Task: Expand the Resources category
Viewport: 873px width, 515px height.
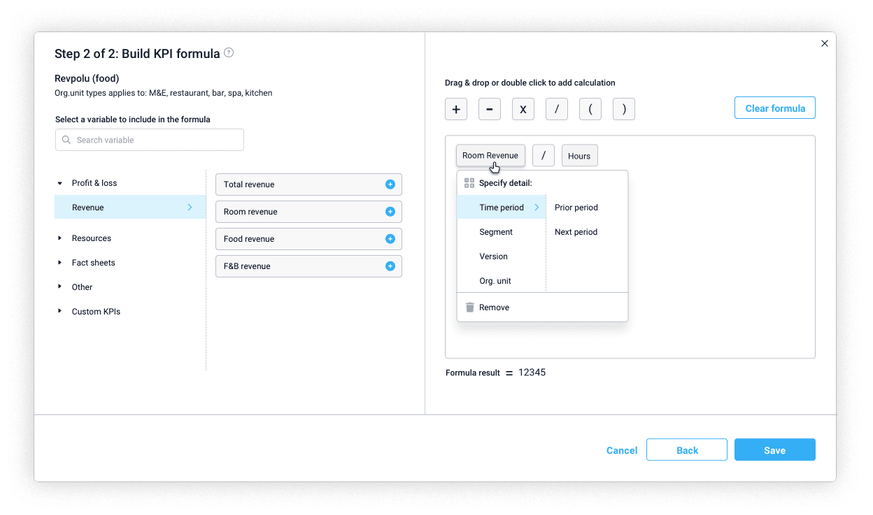Action: click(59, 238)
